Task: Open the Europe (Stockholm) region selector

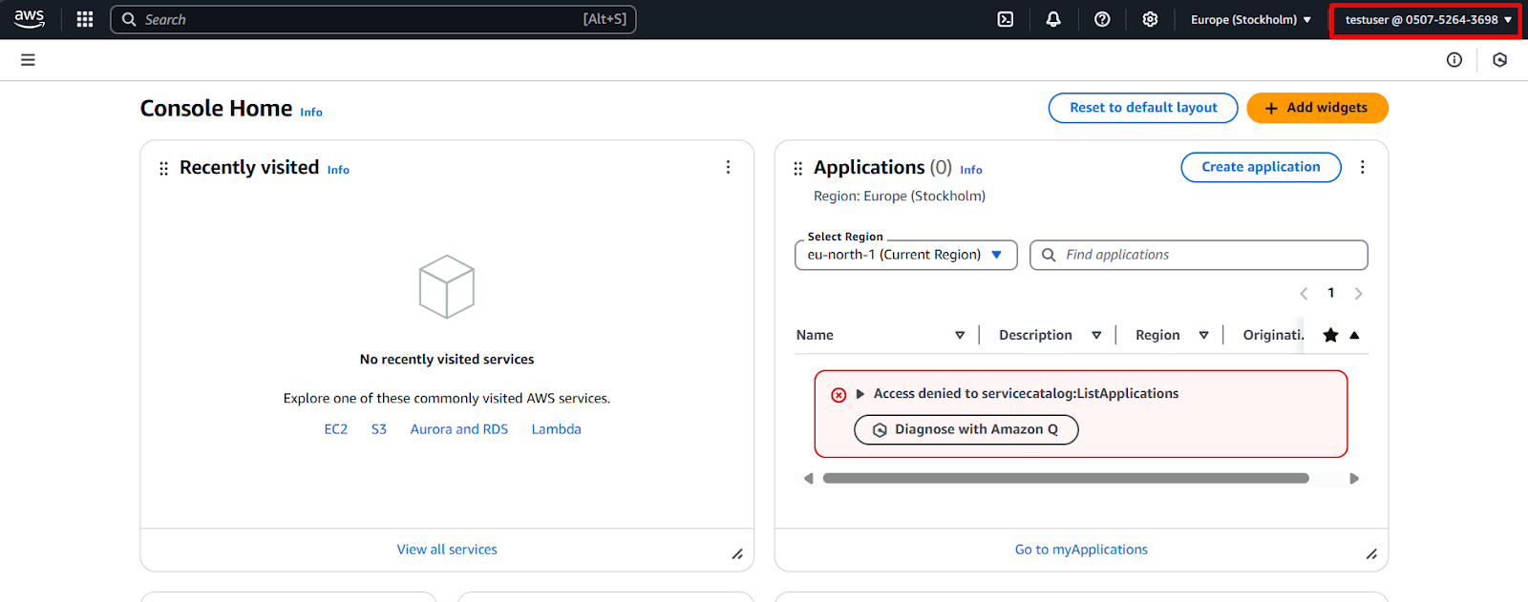Action: 1251,19
